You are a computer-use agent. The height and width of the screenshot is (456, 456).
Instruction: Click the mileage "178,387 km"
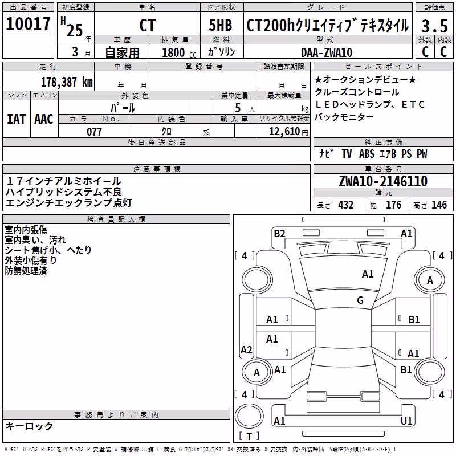pyautogui.click(x=67, y=82)
